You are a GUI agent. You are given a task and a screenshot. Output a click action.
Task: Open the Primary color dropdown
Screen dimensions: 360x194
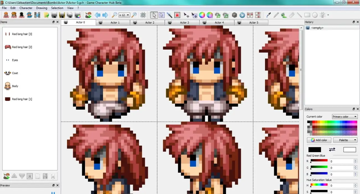click(x=345, y=117)
